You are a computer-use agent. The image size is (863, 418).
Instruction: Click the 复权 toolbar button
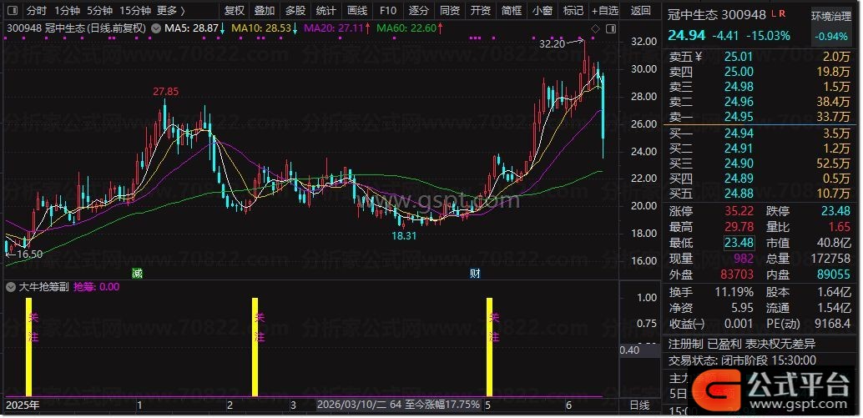[x=234, y=10]
